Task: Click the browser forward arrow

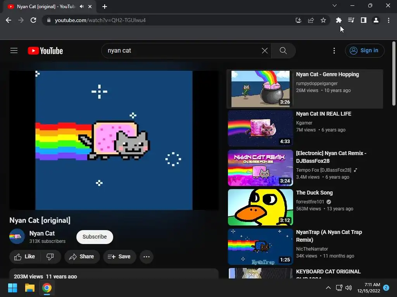Action: [21, 20]
